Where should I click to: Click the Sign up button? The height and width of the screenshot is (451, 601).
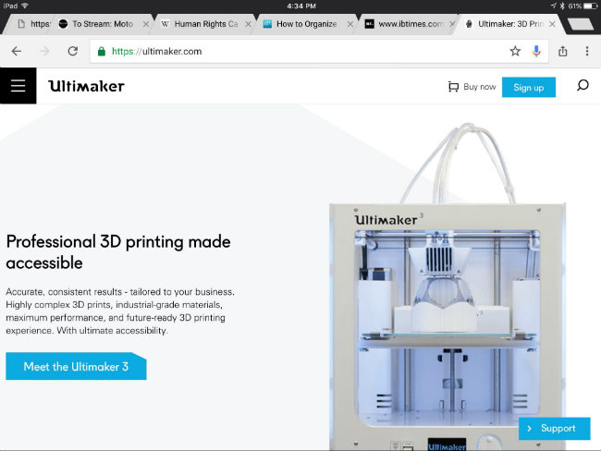[529, 88]
